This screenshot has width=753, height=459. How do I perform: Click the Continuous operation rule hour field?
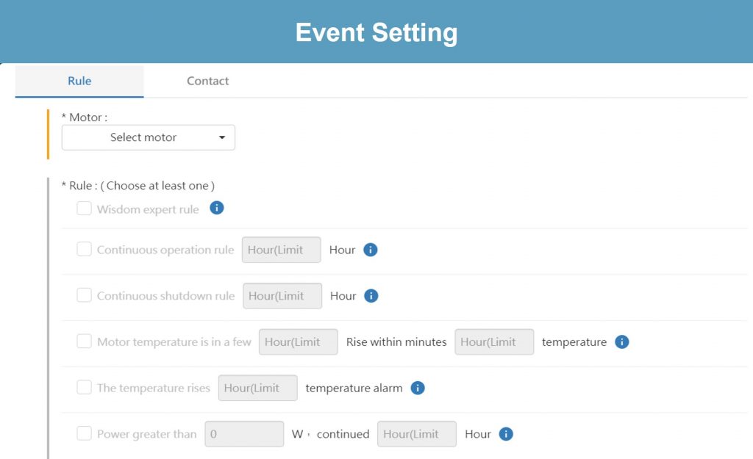[282, 250]
